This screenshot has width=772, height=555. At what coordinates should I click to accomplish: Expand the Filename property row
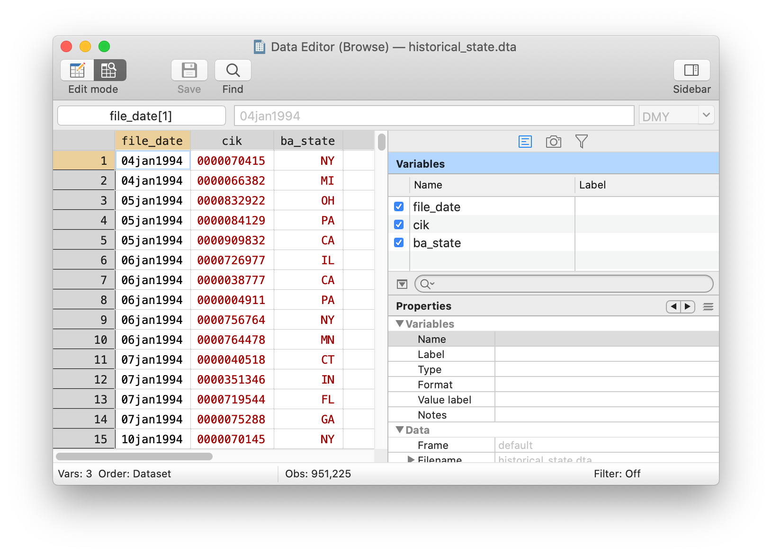point(411,459)
